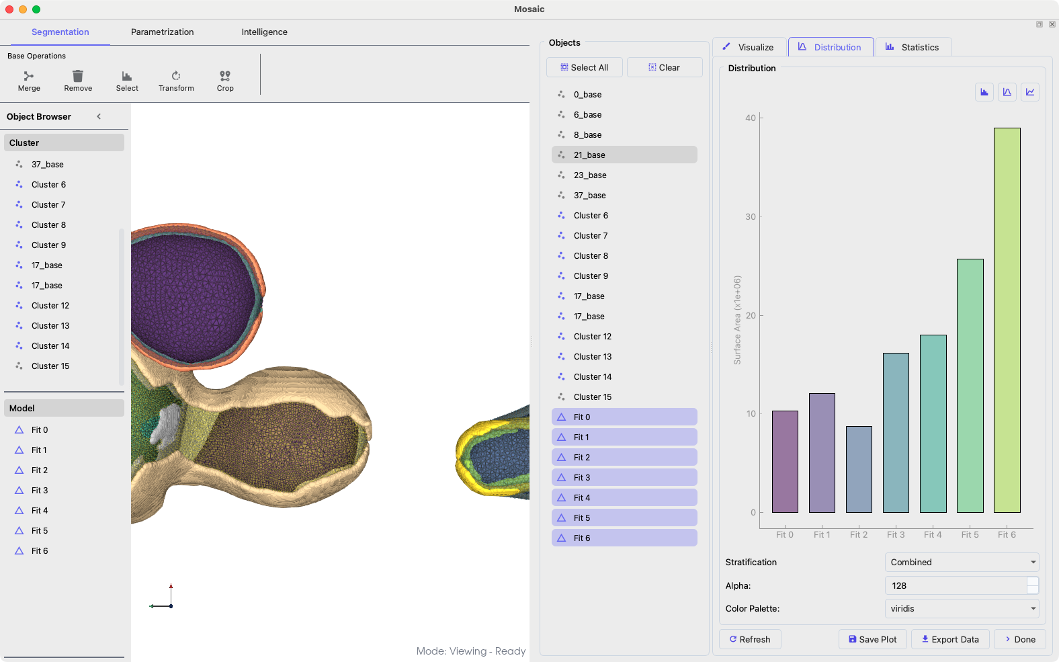Viewport: 1059px width, 662px height.
Task: Click 6_base in the Objects panel
Action: pyautogui.click(x=624, y=115)
